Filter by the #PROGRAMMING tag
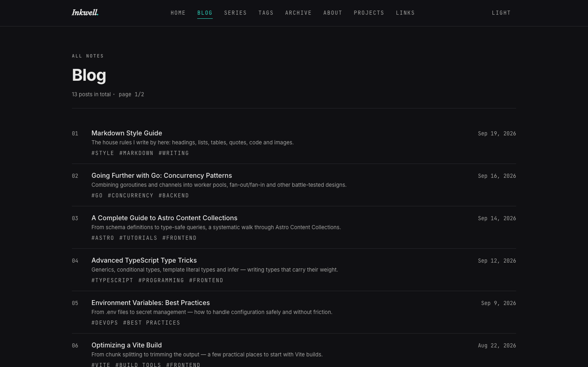Image resolution: width=588 pixels, height=367 pixels. pos(161,281)
